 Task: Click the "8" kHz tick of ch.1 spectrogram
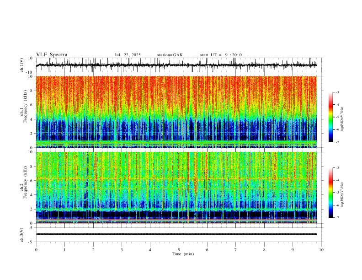click(32, 91)
